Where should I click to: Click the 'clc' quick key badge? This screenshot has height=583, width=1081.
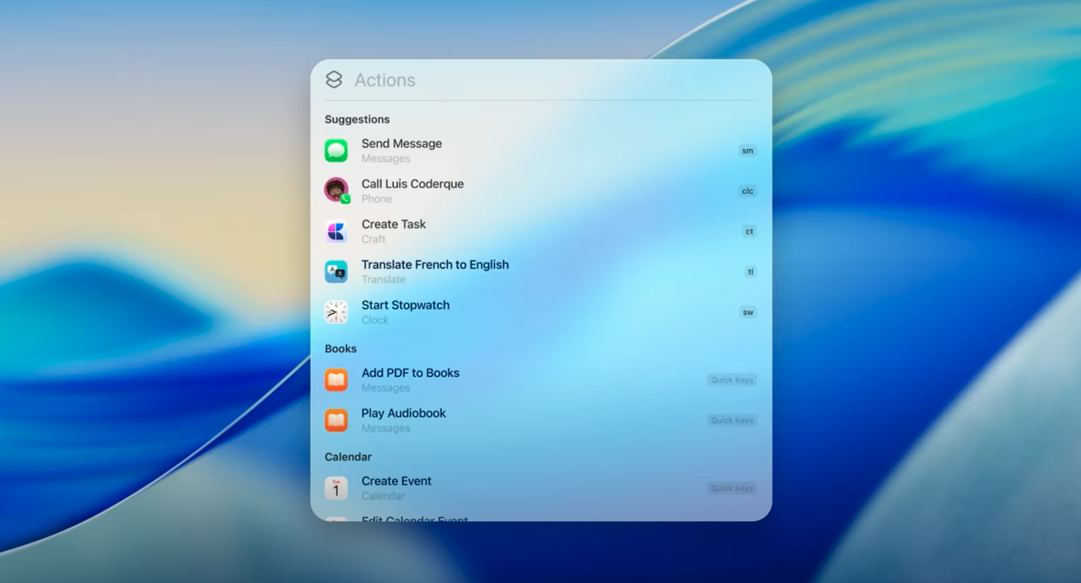(747, 191)
